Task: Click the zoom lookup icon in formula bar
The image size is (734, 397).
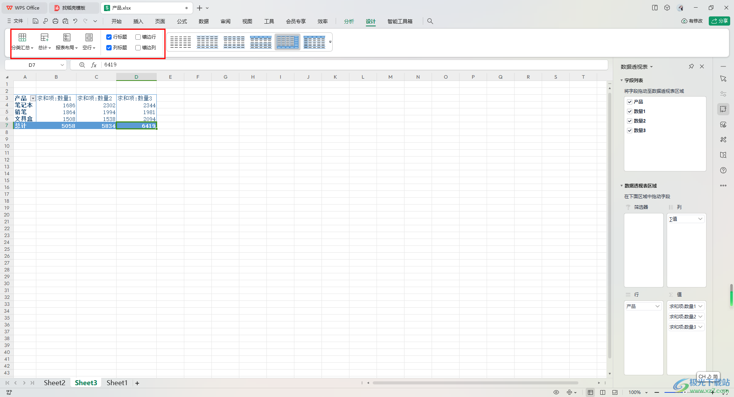Action: [82, 65]
